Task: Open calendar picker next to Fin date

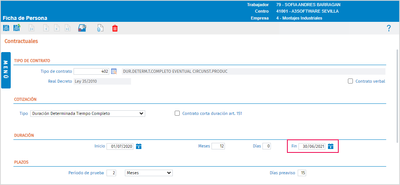Action: point(331,146)
